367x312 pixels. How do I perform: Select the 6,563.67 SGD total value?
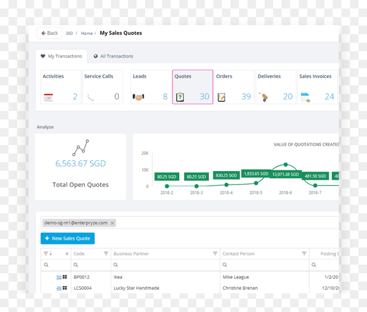click(x=81, y=163)
